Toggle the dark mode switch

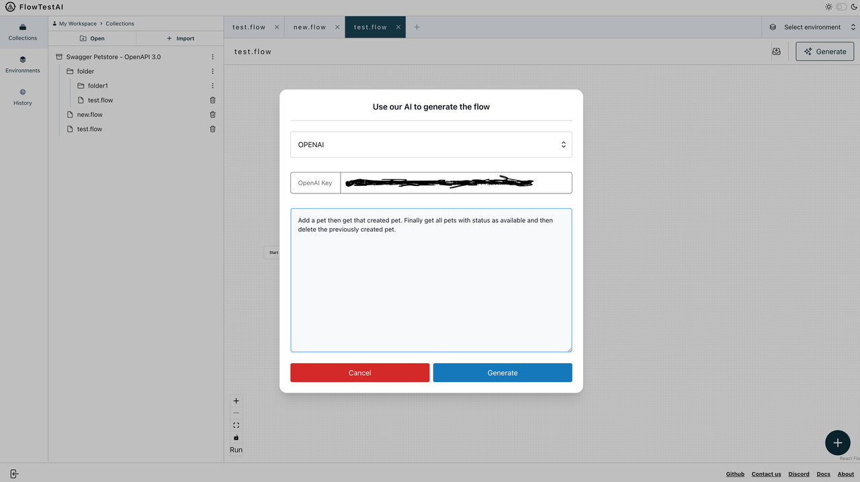click(x=841, y=7)
